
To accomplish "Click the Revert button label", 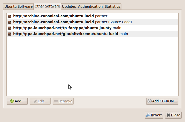I will coord(156,115).
